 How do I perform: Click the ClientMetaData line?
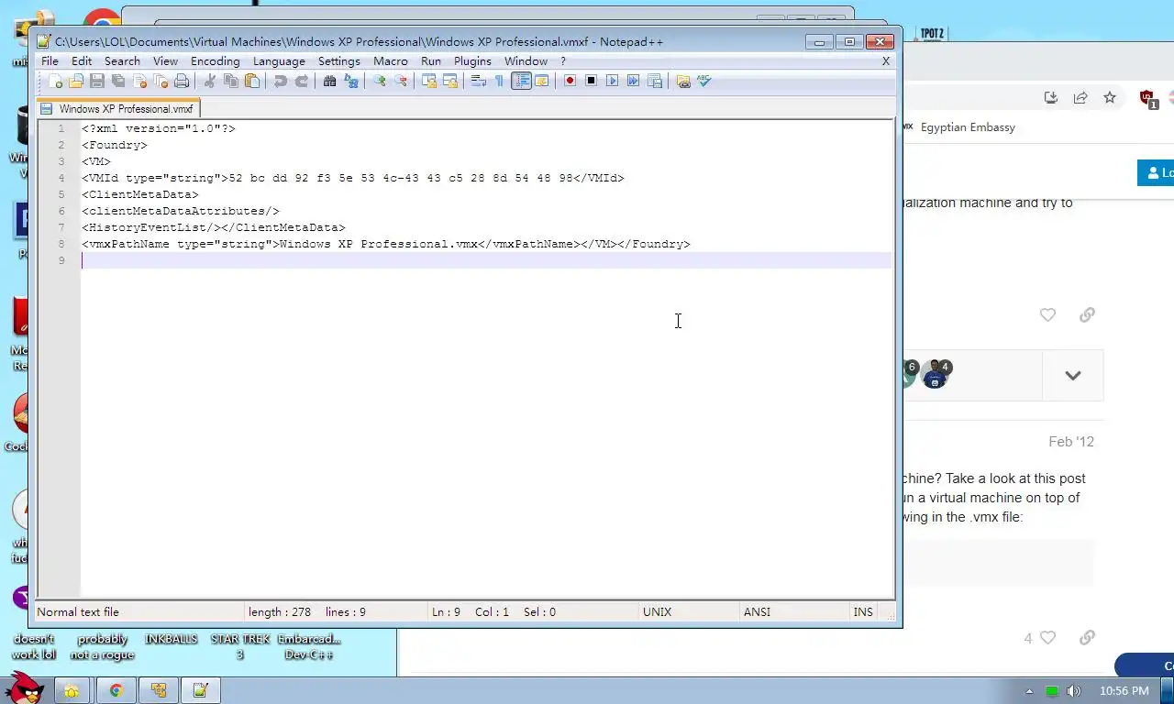[139, 194]
